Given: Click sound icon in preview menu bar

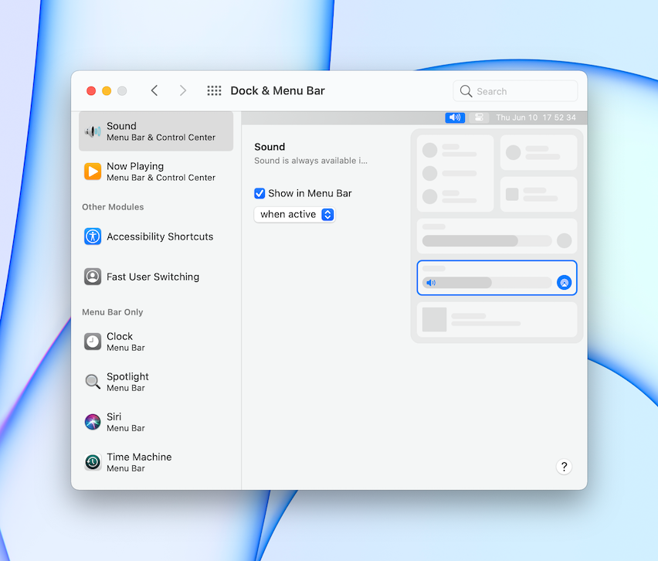Looking at the screenshot, I should [x=455, y=117].
